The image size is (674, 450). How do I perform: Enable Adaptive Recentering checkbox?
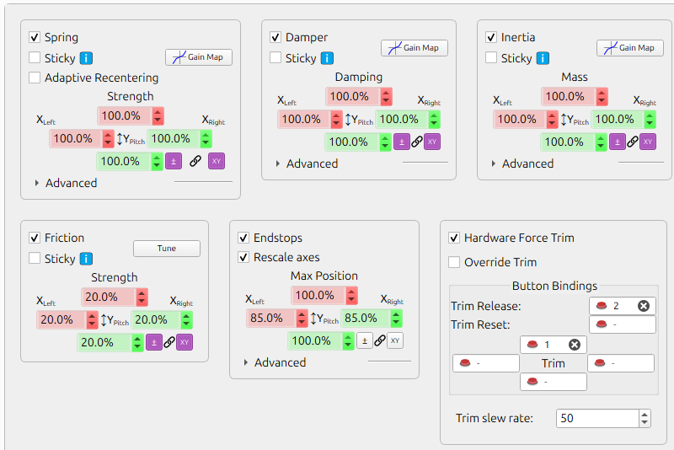(35, 78)
